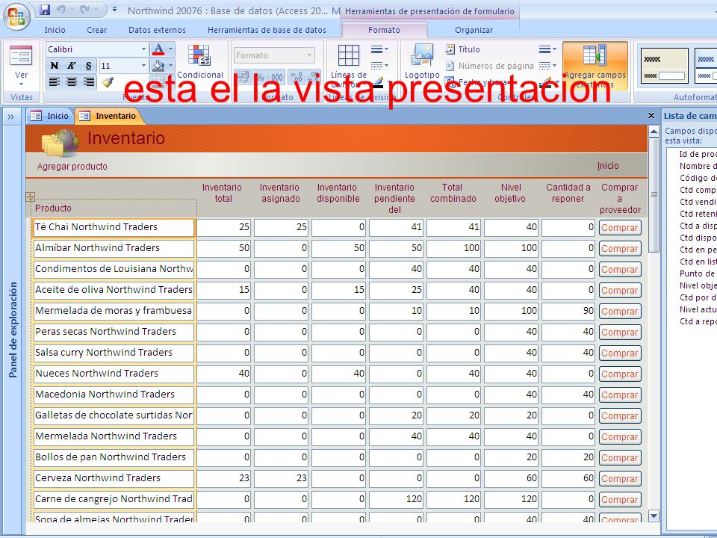Open Herramientas de base de datos tab

(x=267, y=30)
